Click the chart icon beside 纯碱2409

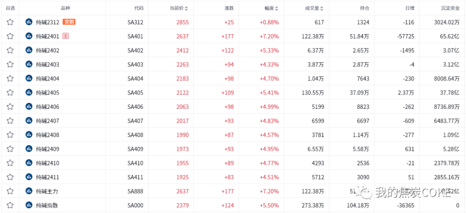point(29,149)
